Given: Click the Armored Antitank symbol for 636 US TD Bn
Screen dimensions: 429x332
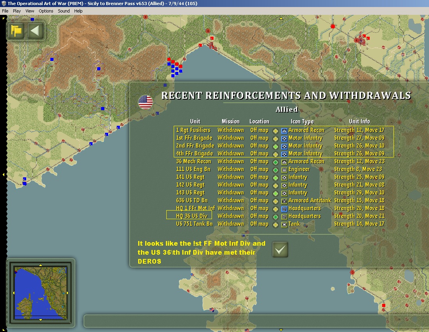Looking at the screenshot, I should pyautogui.click(x=284, y=201).
